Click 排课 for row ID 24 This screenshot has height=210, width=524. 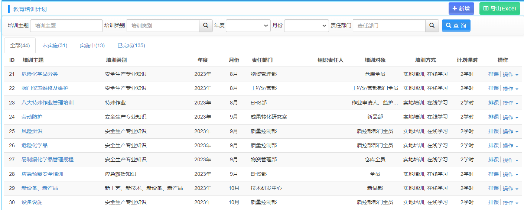(x=494, y=117)
